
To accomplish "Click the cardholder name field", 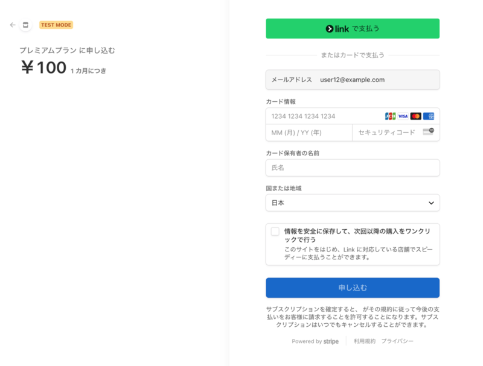I will coord(353,168).
